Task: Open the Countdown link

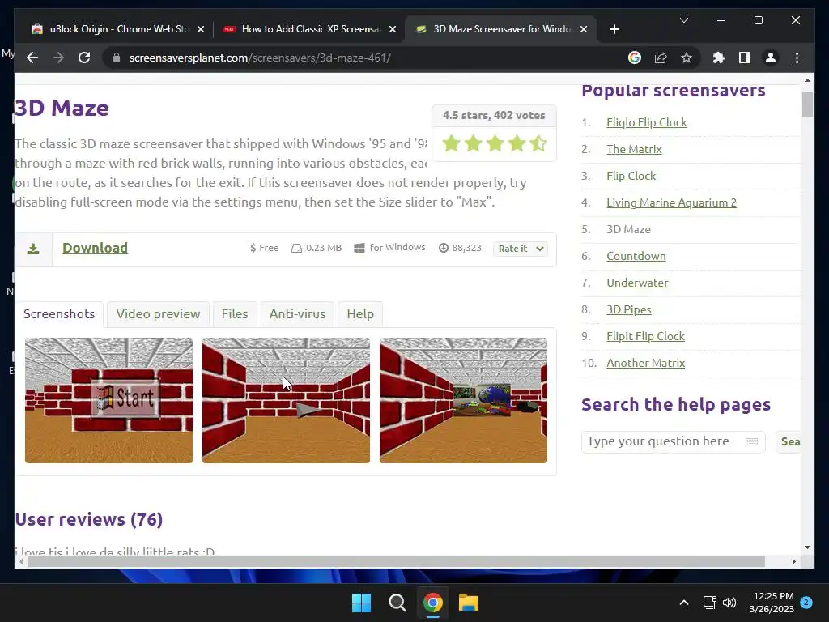Action: (636, 257)
